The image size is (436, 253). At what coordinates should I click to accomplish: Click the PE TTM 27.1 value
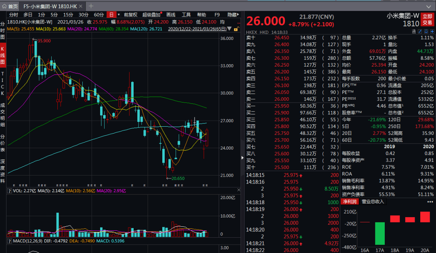(x=381, y=92)
